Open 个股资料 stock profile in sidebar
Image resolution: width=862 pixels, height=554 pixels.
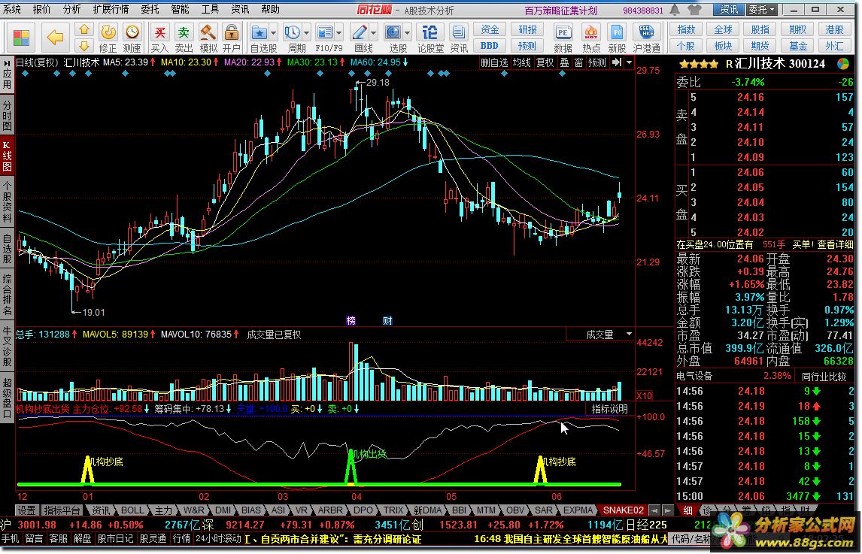point(8,201)
